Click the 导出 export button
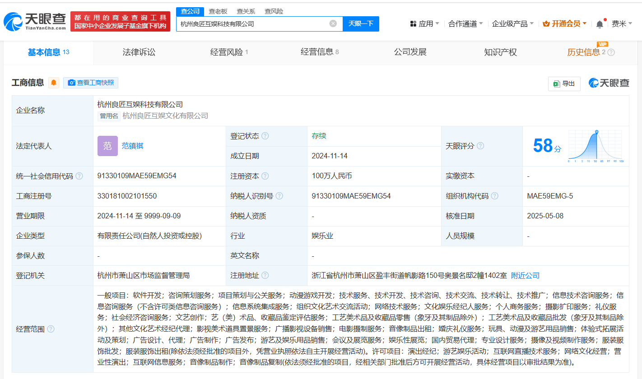 click(564, 83)
